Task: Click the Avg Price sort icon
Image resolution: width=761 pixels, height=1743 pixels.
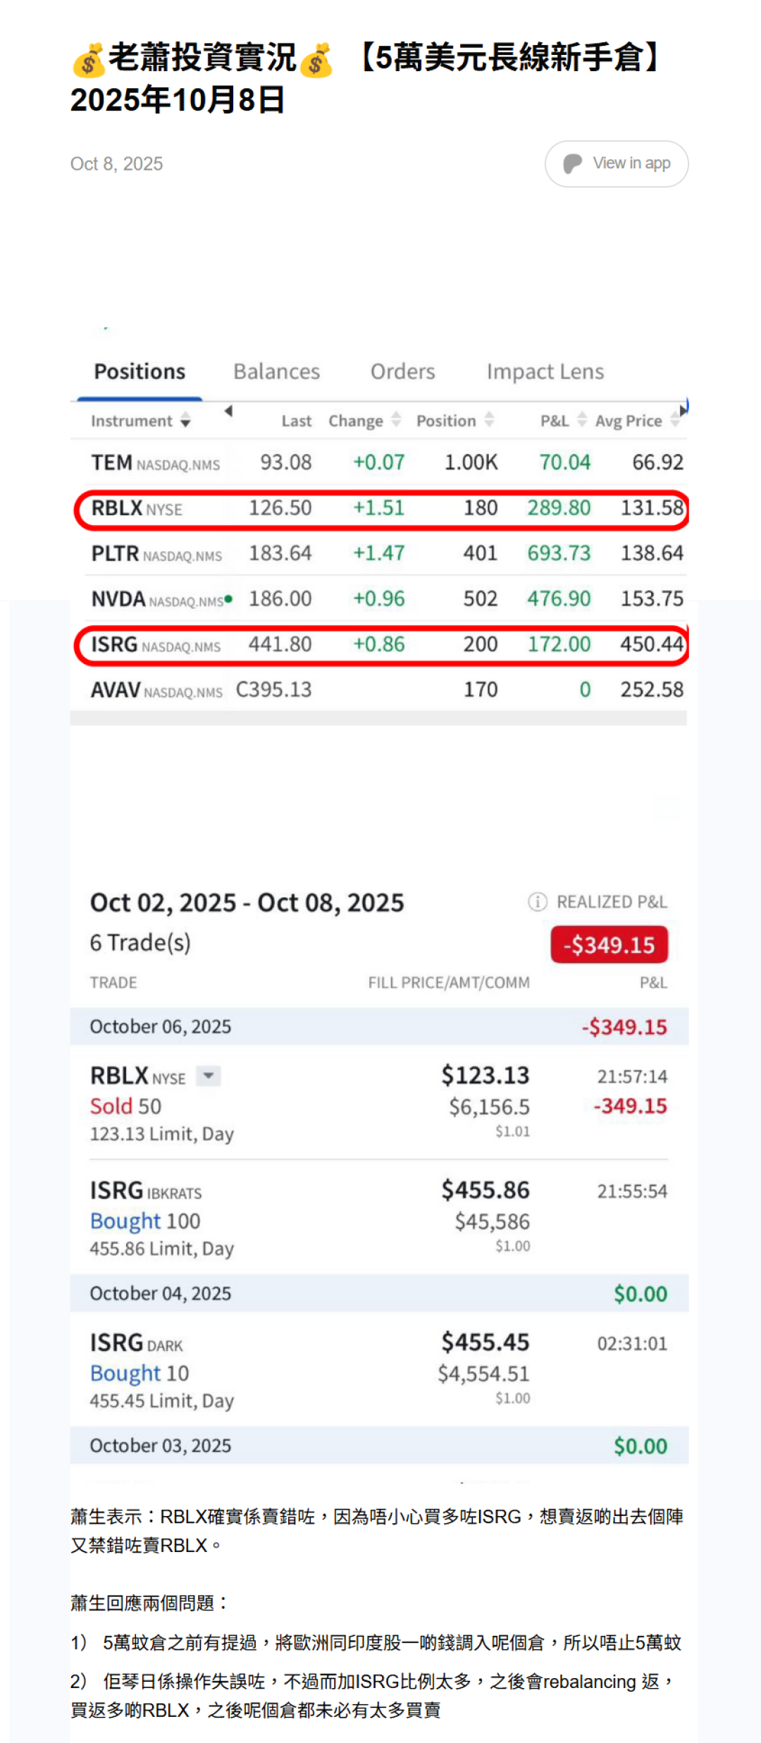Action: (674, 421)
